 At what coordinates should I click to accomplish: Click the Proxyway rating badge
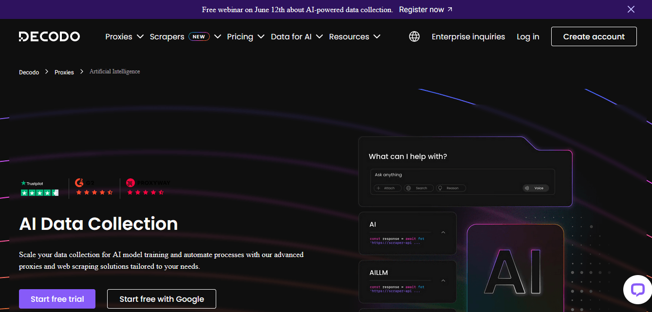click(x=148, y=188)
